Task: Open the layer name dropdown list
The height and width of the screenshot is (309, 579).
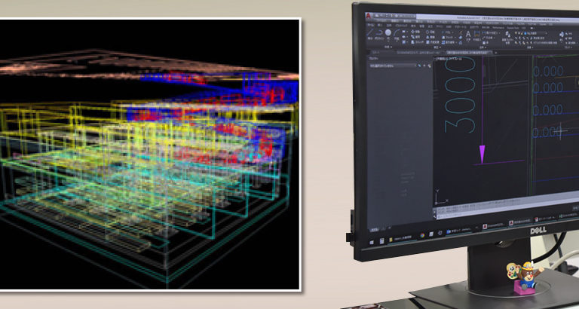Action: point(534,33)
